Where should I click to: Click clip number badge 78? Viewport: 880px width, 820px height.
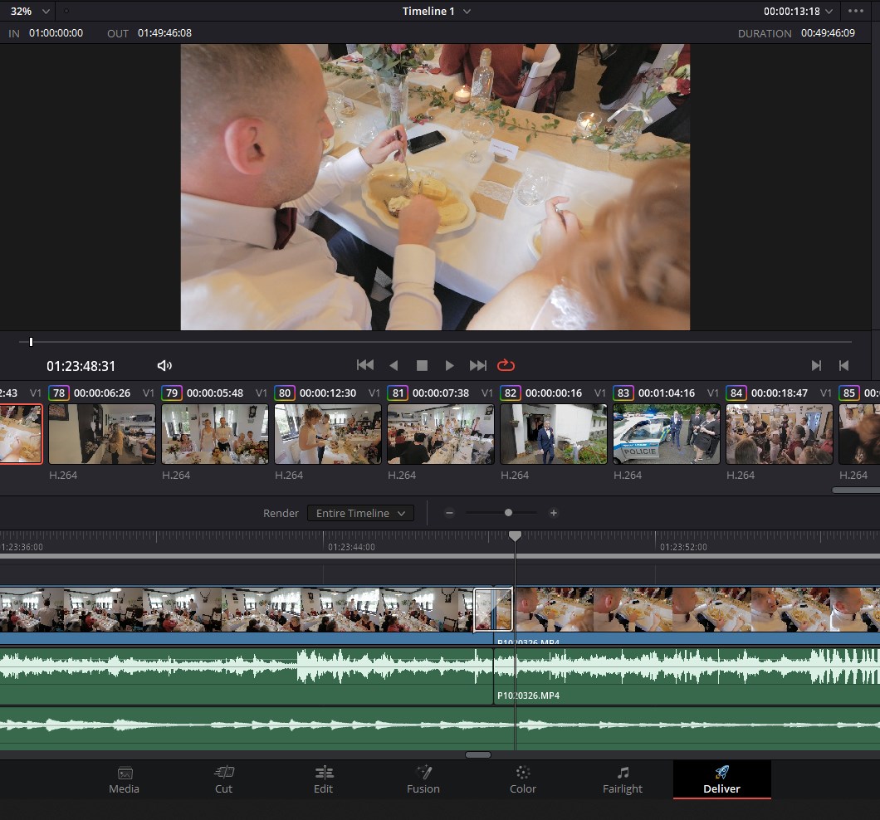[x=59, y=393]
